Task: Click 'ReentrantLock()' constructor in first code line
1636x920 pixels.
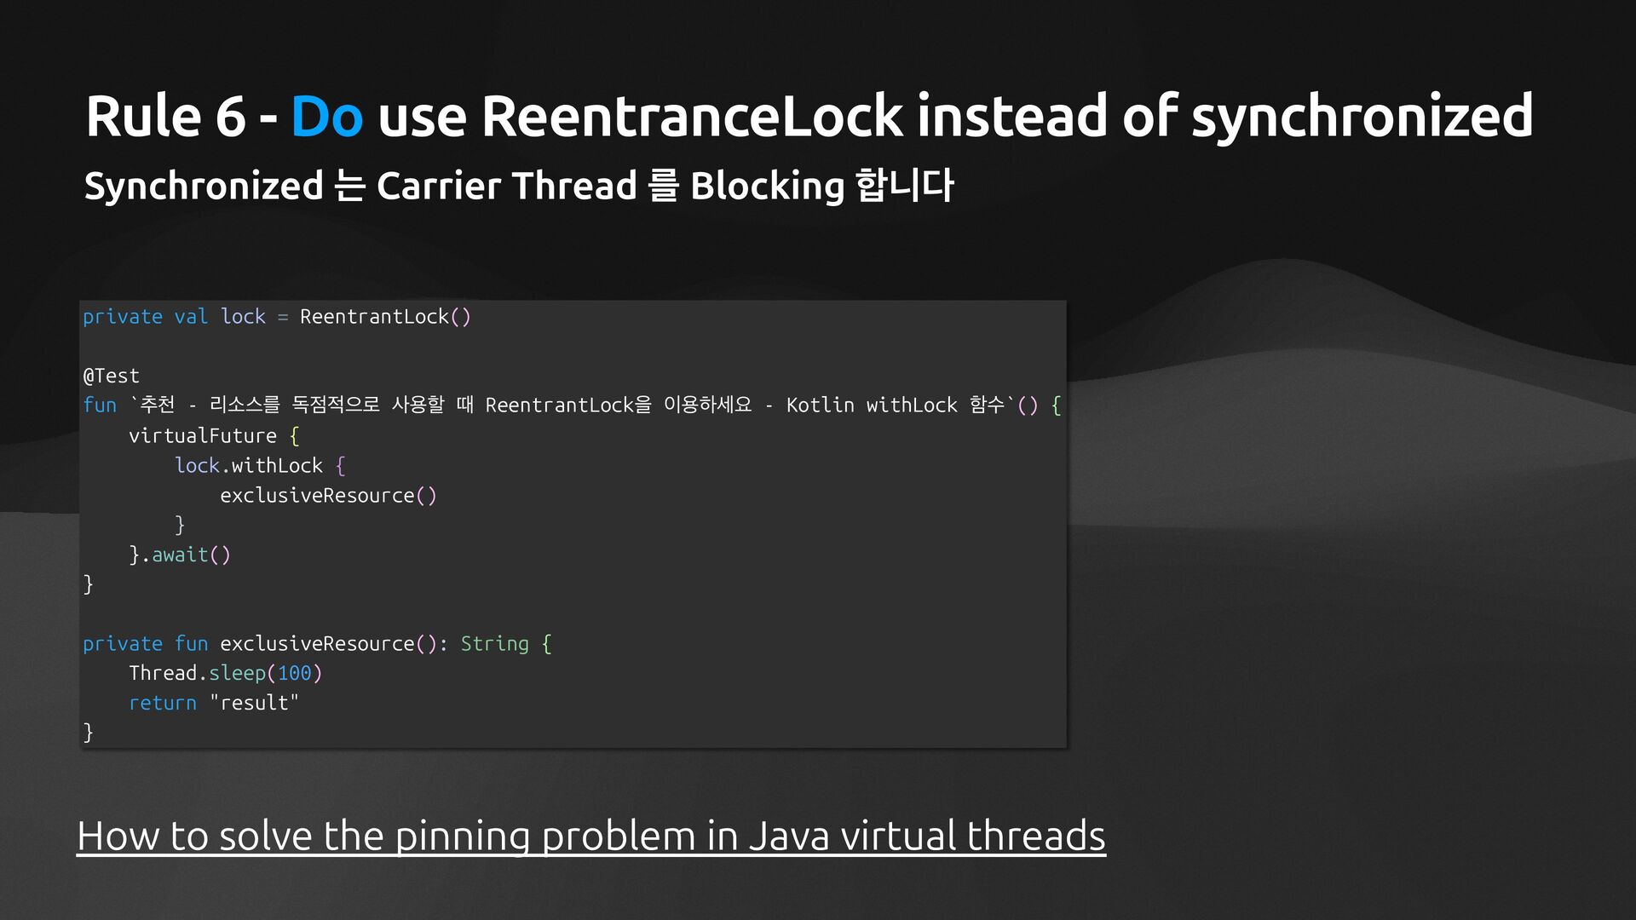Action: pos(384,317)
